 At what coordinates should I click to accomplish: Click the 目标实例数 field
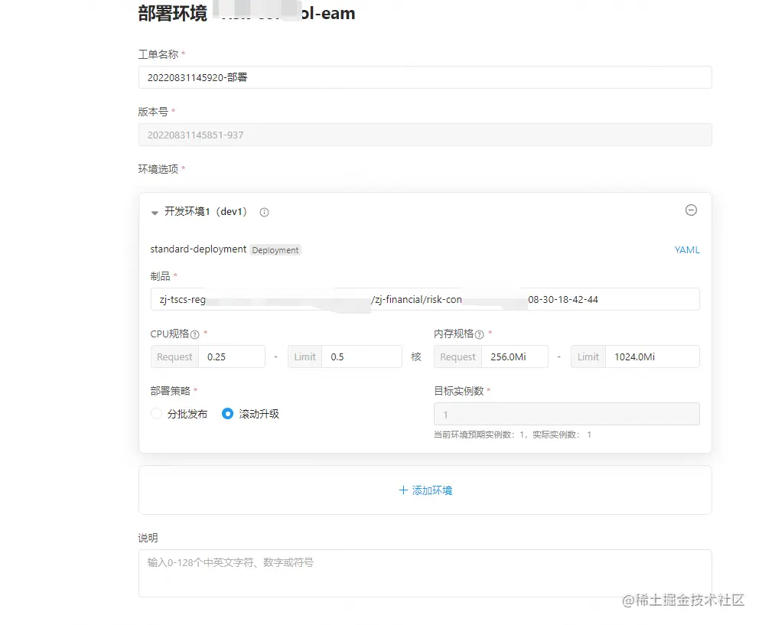pos(567,414)
